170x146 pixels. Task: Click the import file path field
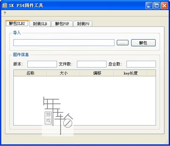(x=64, y=43)
